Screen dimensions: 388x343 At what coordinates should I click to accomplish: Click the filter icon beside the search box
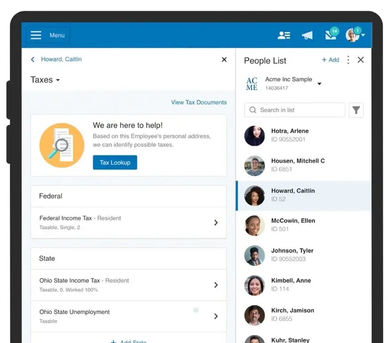(x=356, y=110)
